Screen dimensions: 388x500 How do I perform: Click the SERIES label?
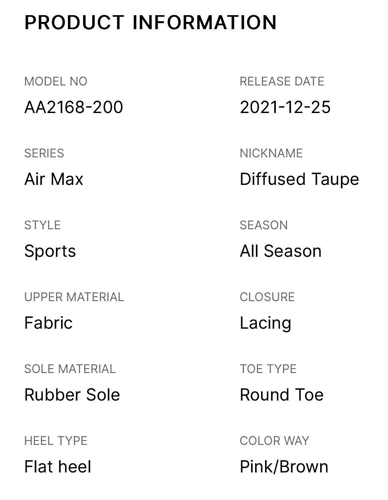(44, 153)
